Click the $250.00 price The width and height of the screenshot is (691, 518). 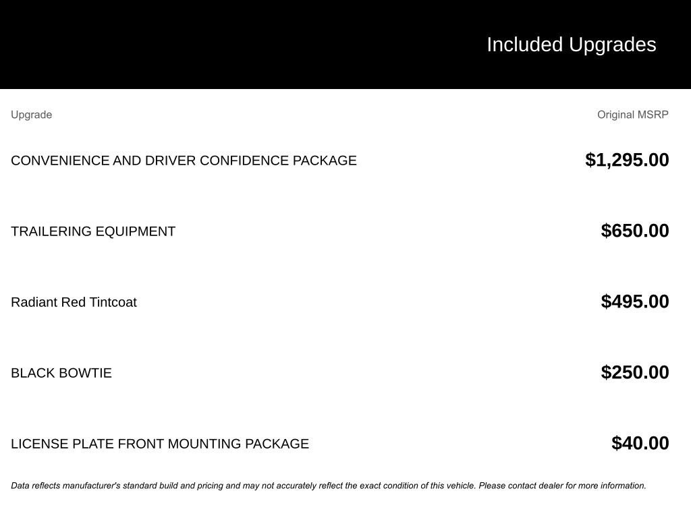[x=635, y=372]
